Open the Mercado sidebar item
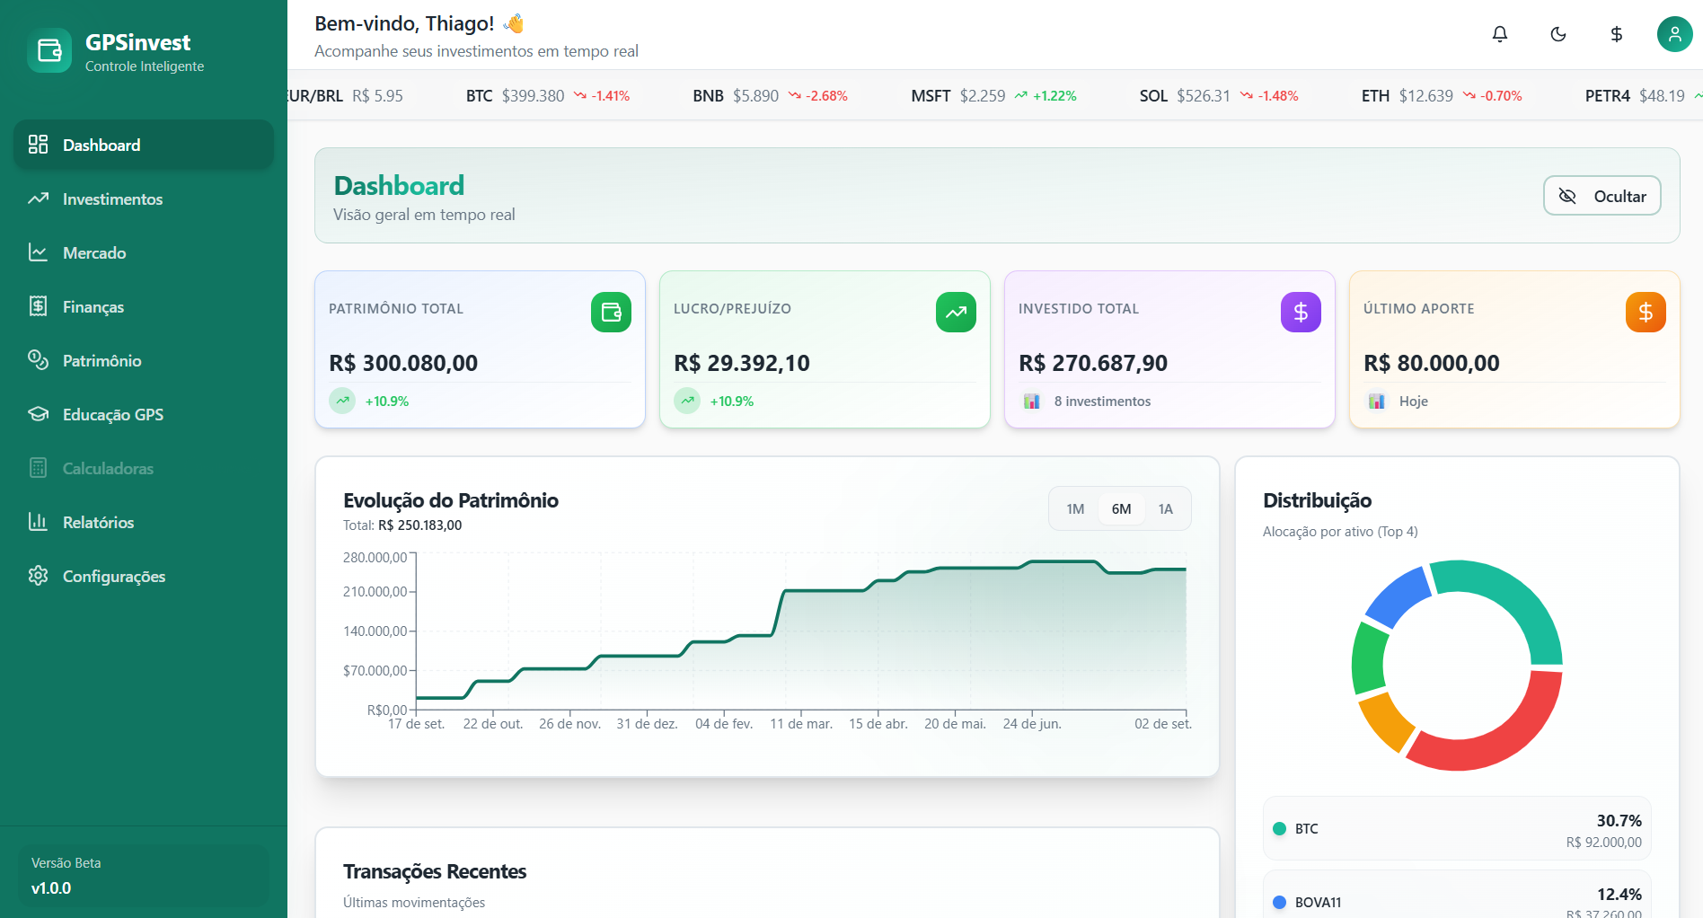 tap(144, 252)
